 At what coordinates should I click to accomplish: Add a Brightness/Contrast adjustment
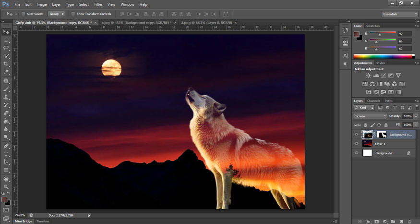coord(368,76)
